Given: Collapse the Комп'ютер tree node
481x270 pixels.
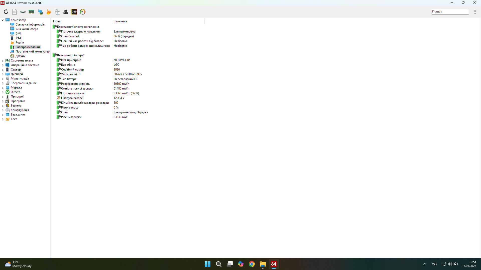Looking at the screenshot, I should point(3,20).
